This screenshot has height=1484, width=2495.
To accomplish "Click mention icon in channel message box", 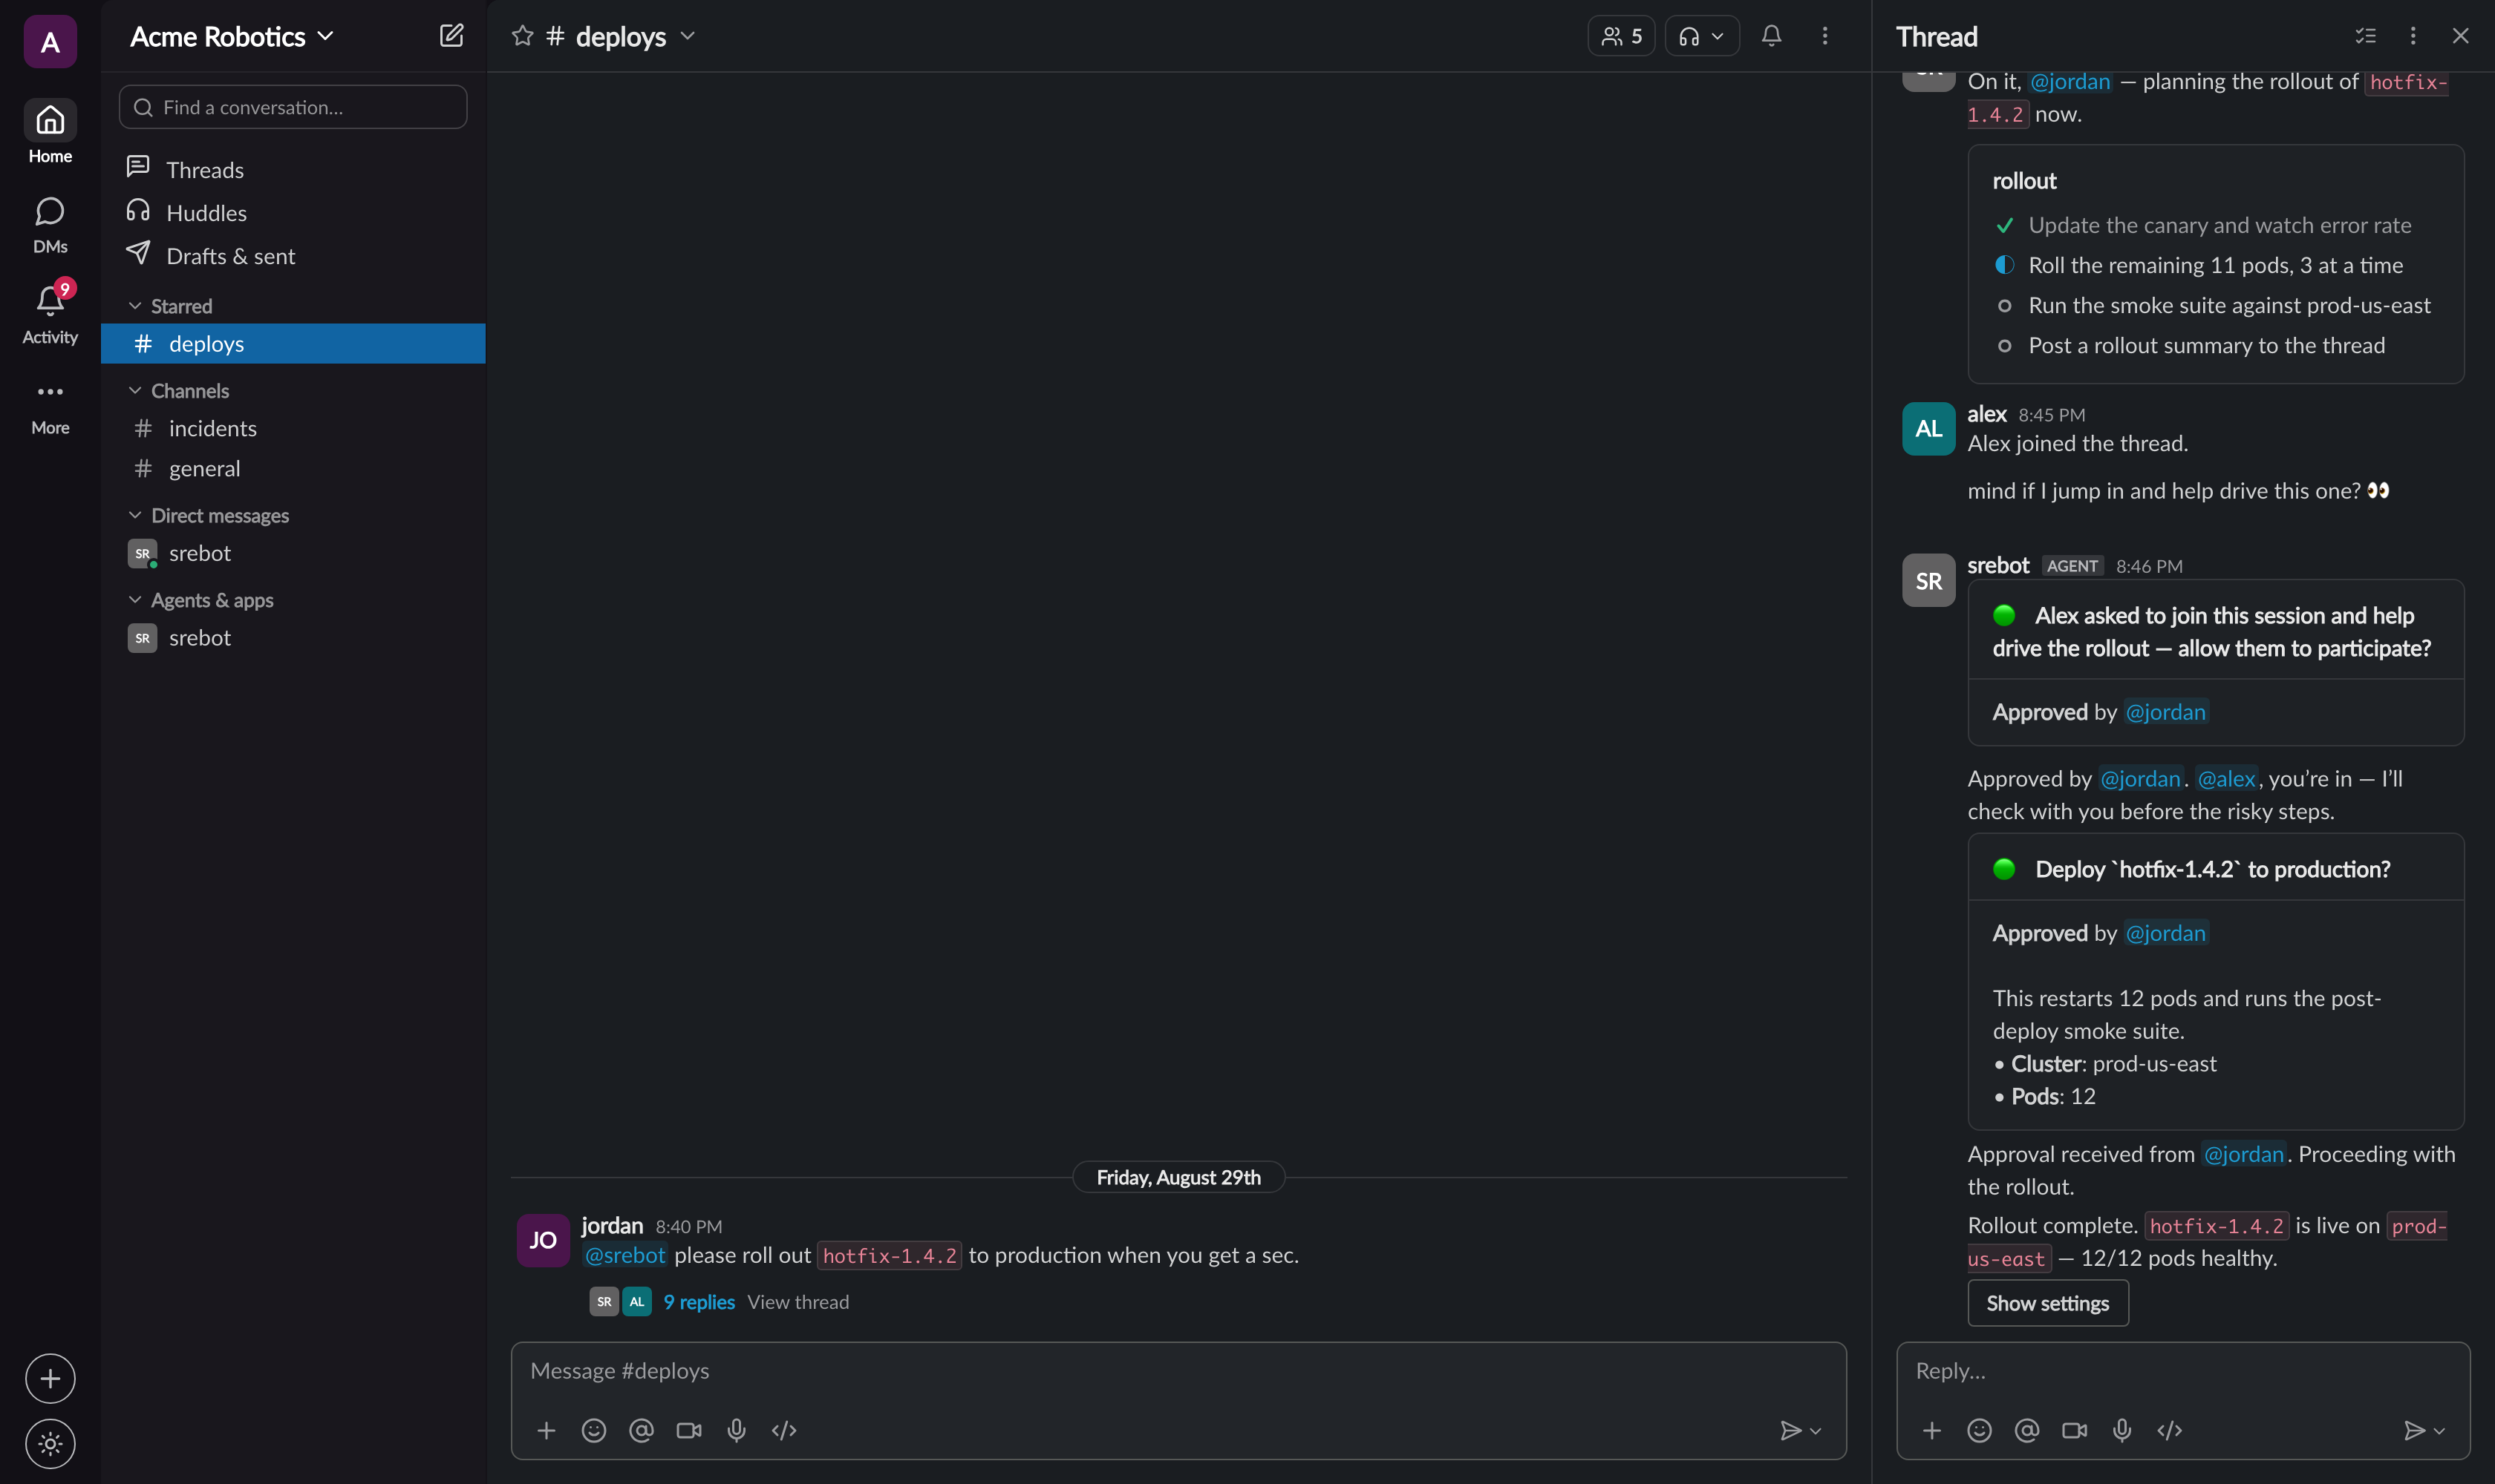I will pos(642,1430).
